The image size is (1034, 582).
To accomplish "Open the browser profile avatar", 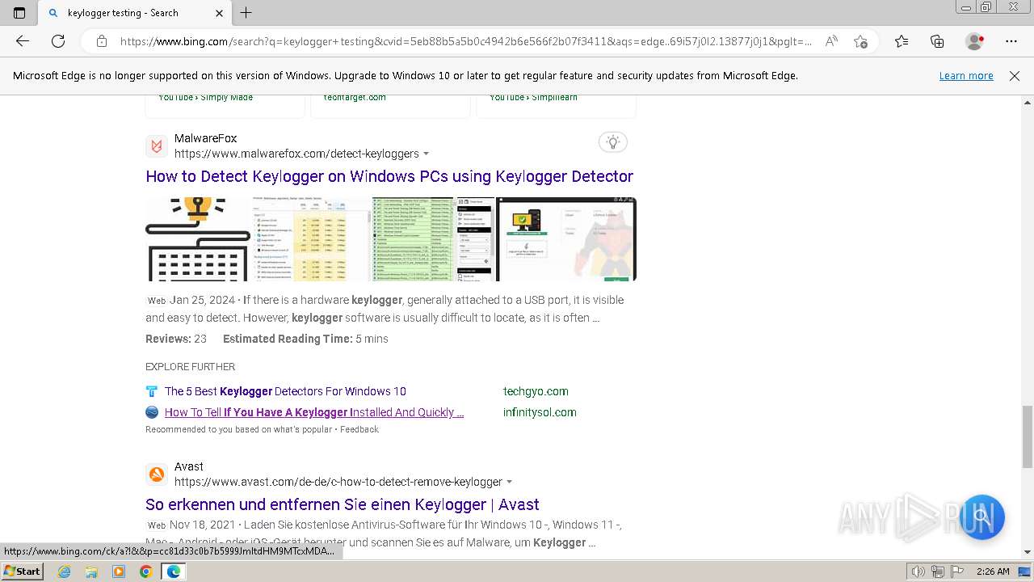I will click(975, 41).
